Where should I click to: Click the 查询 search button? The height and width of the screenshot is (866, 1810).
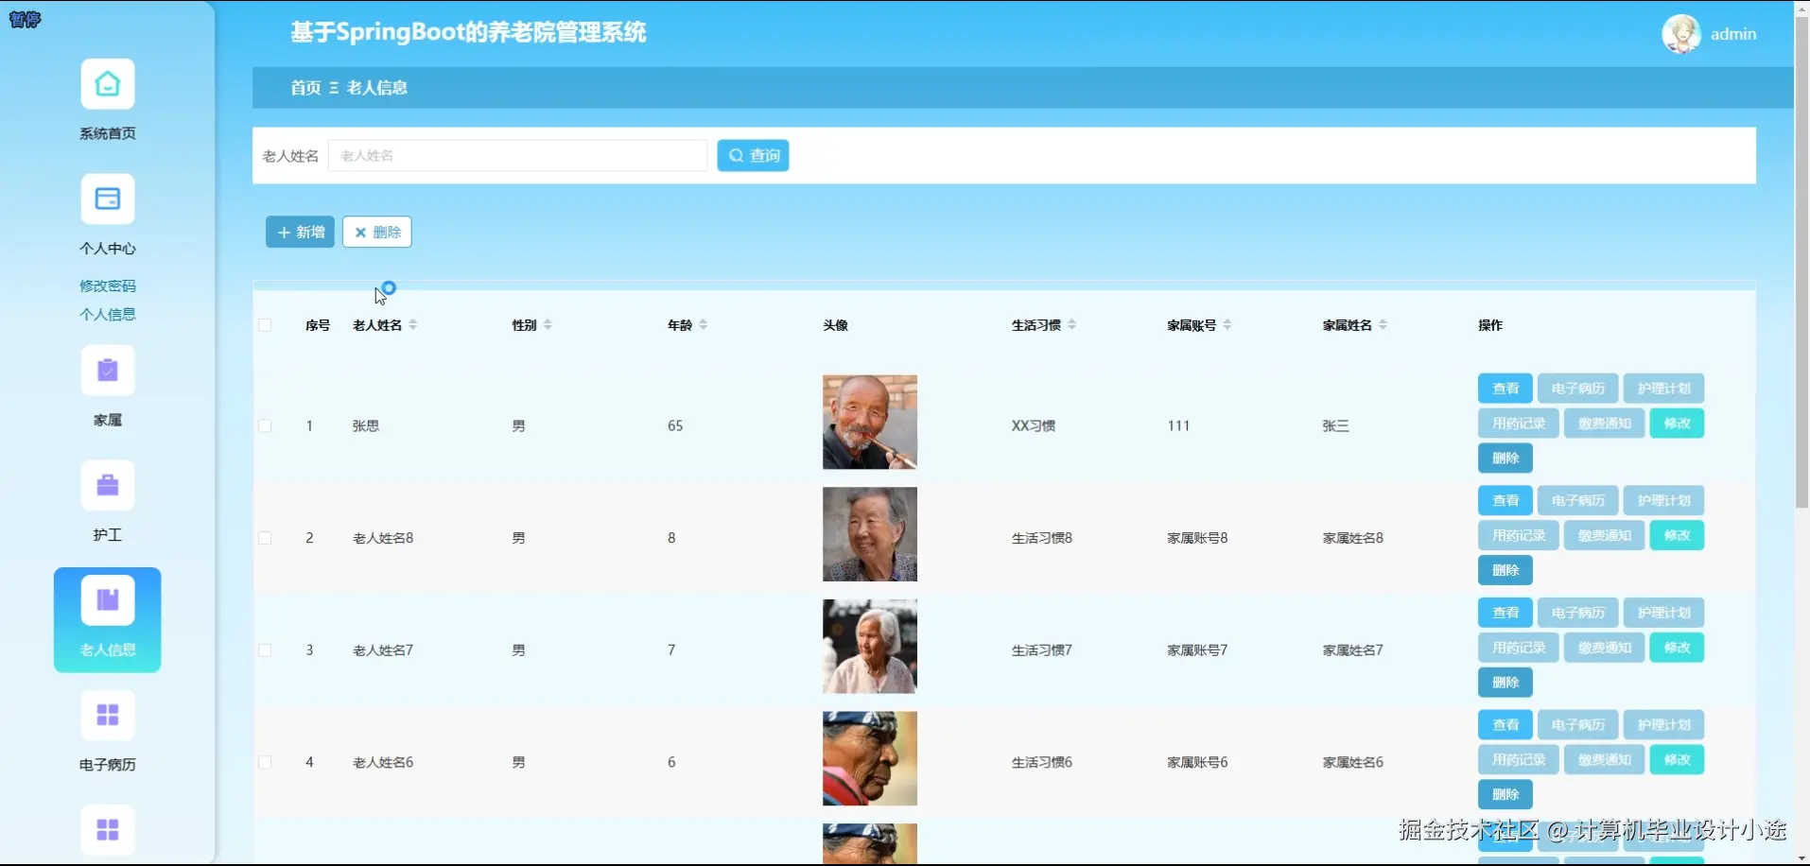click(753, 156)
